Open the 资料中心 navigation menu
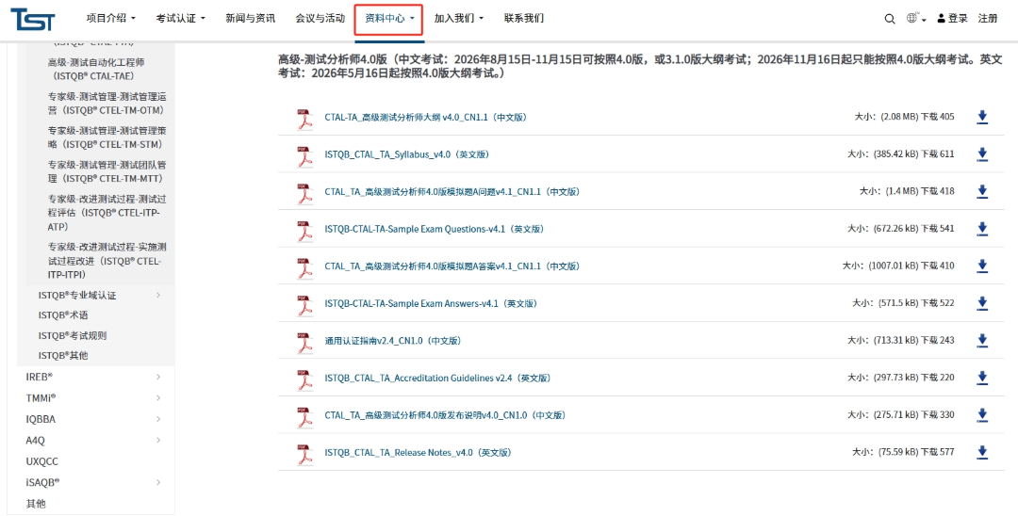Screen dimensions: 1018x516 (x=389, y=19)
